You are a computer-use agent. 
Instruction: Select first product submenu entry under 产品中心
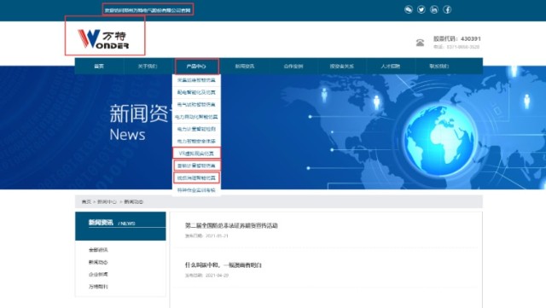coord(196,80)
